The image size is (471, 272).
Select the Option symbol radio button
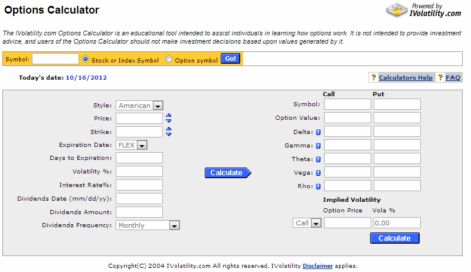coord(169,60)
